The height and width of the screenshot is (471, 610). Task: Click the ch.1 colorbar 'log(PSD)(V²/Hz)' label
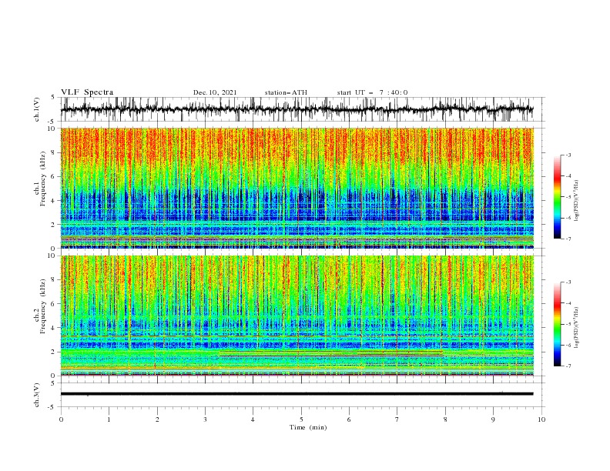click(x=577, y=201)
